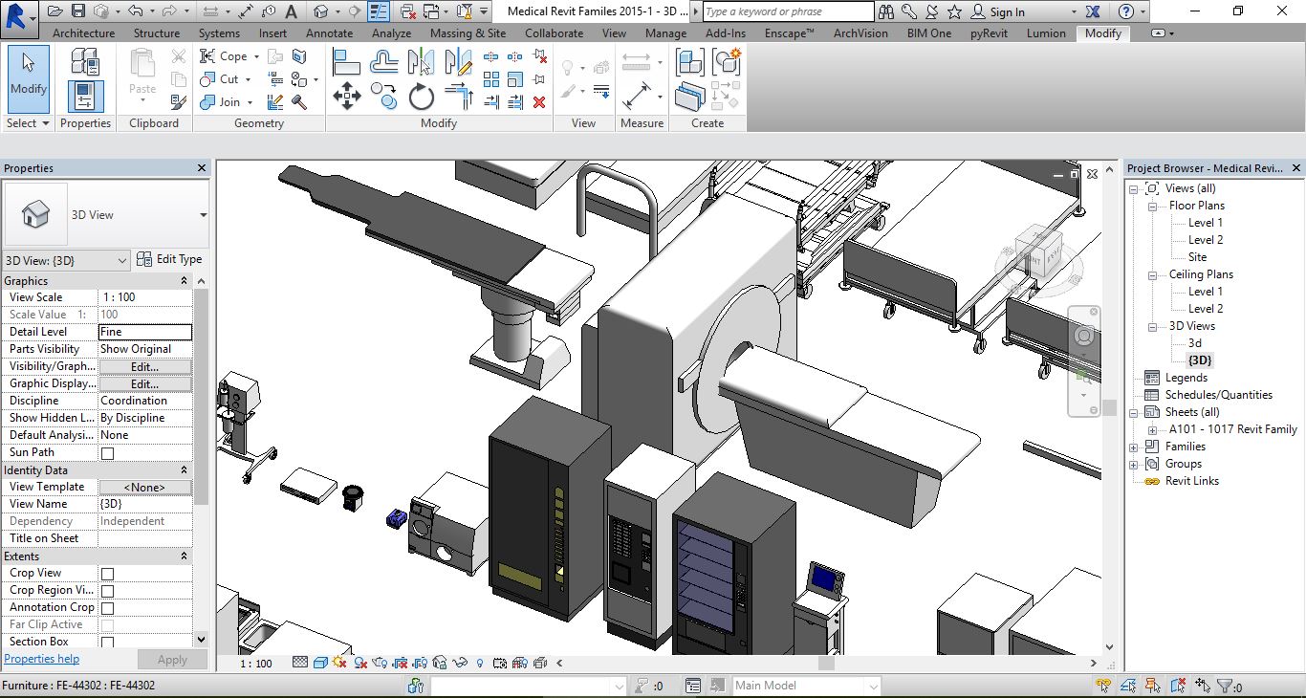The width and height of the screenshot is (1306, 698).
Task: Toggle the Sun Path checkbox
Action: [107, 453]
